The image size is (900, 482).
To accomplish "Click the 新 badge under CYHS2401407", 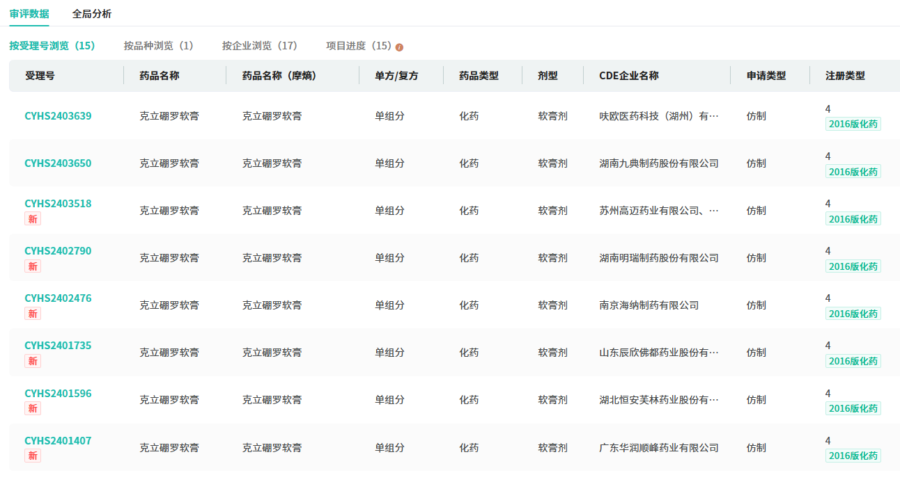I will (33, 456).
